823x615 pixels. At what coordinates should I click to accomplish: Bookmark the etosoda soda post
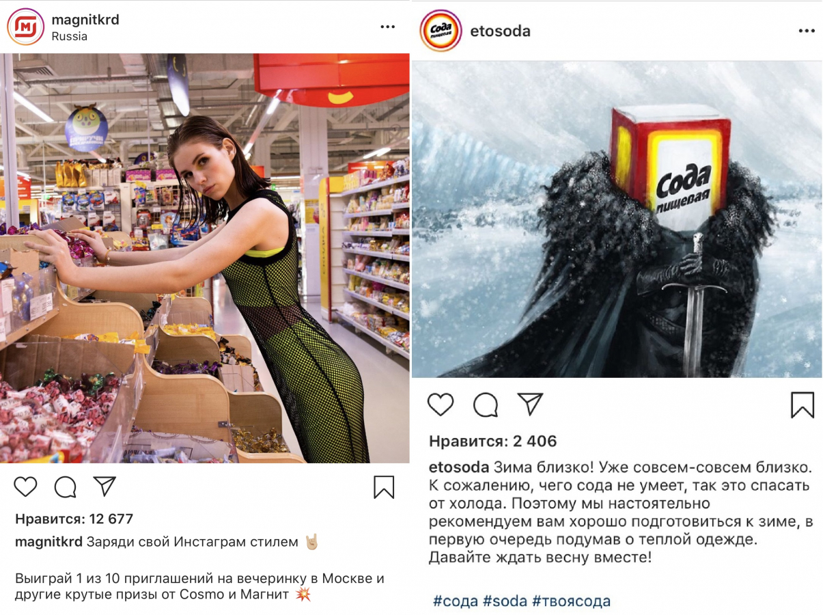[x=803, y=405]
